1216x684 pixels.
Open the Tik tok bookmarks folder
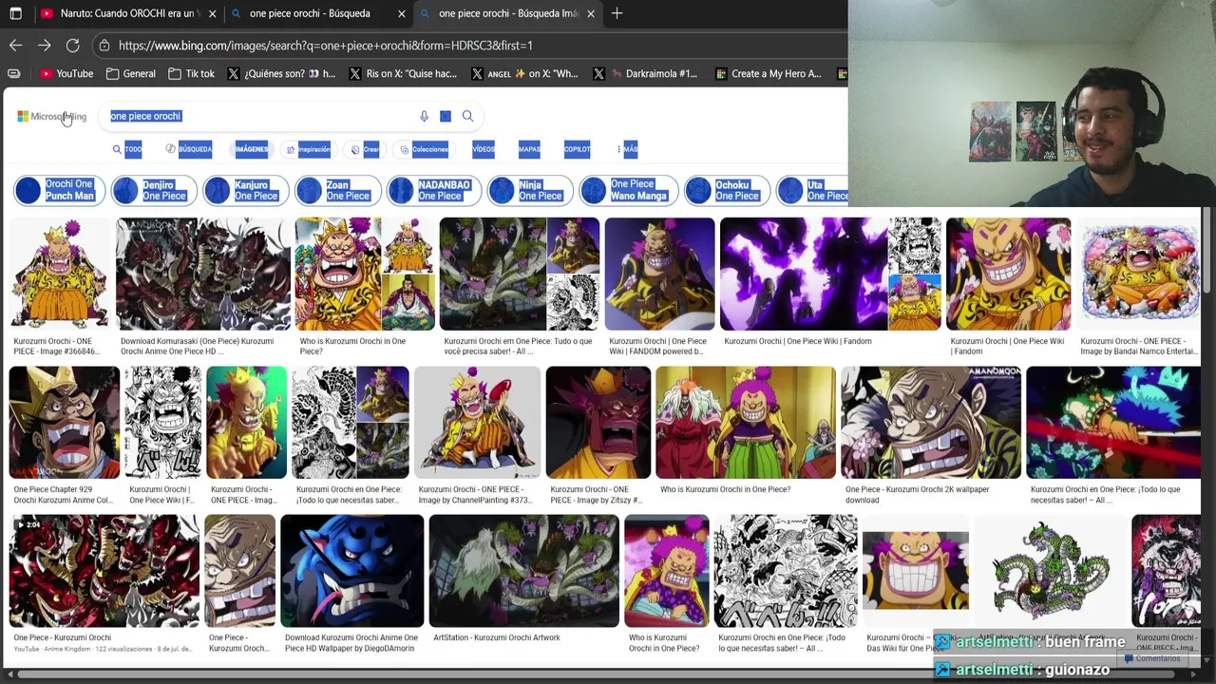[x=191, y=73]
